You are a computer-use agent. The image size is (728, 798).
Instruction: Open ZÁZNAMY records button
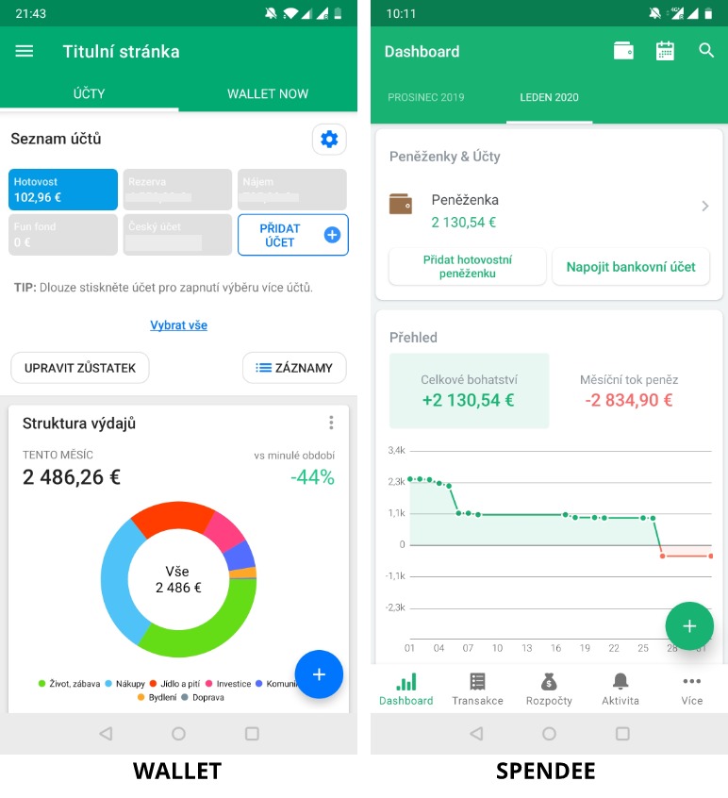(x=294, y=368)
